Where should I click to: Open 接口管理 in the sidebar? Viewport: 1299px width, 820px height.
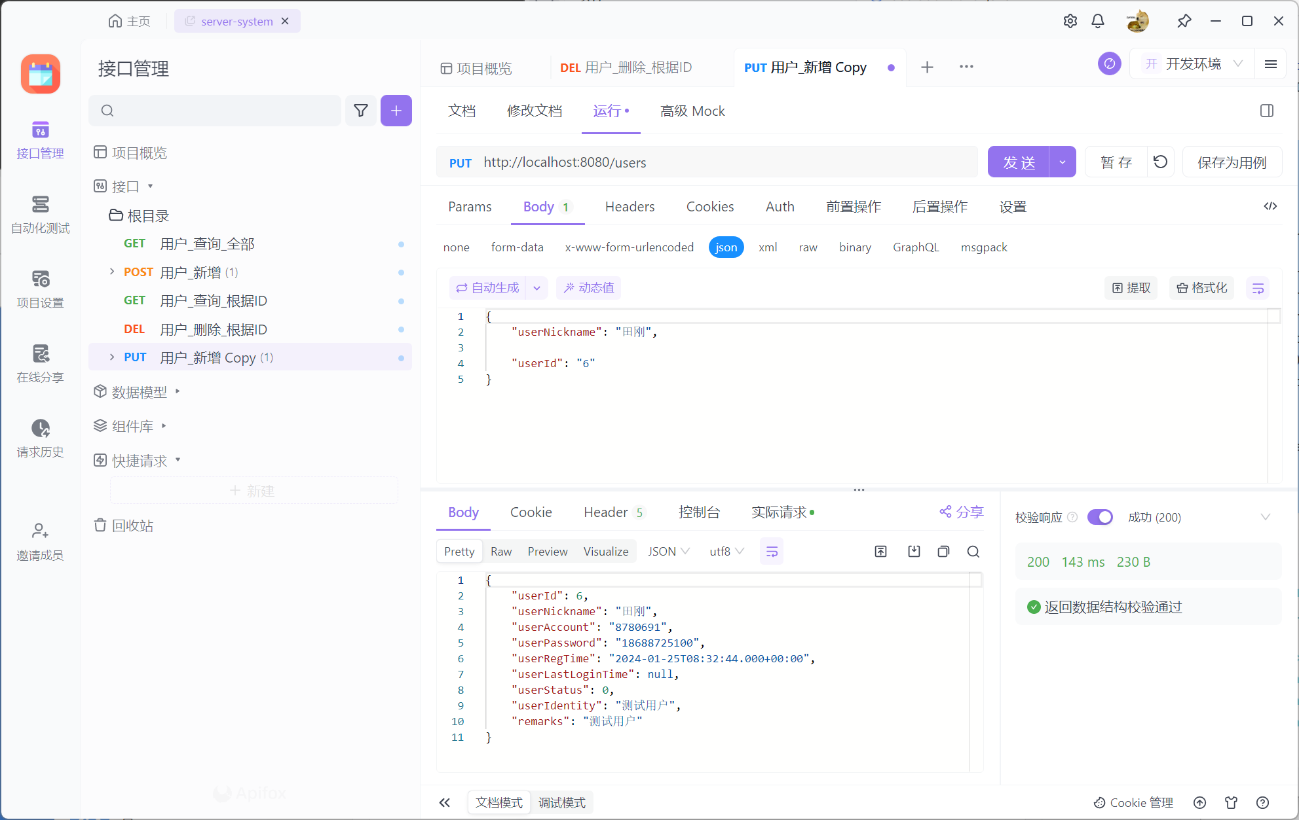click(x=40, y=140)
